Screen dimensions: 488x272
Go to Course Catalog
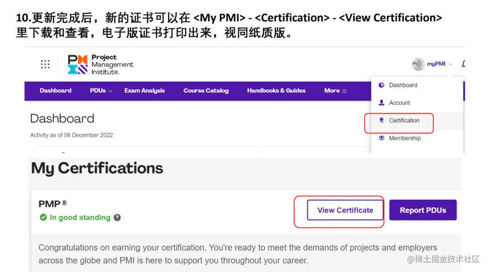pyautogui.click(x=206, y=91)
